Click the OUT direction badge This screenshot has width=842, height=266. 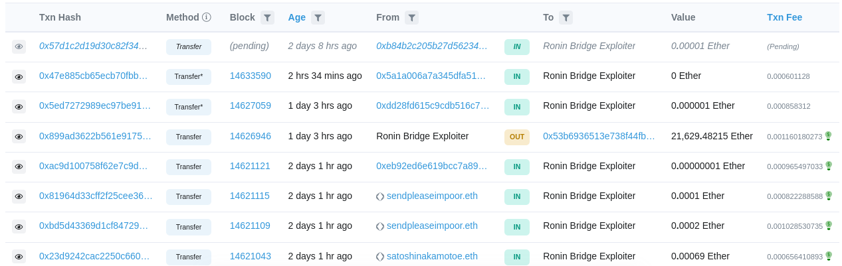coord(517,137)
